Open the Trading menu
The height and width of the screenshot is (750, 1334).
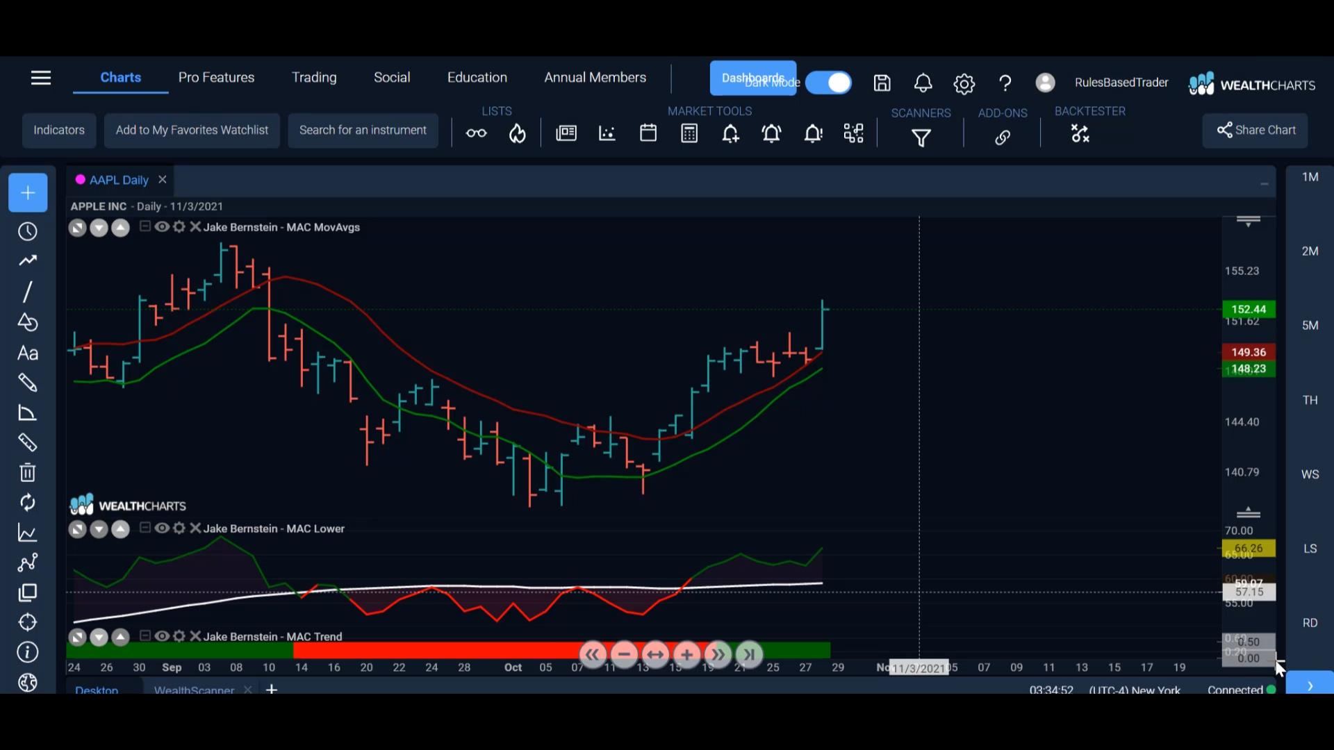tap(314, 78)
